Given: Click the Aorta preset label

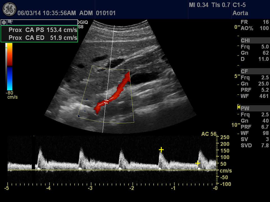Looking at the screenshot, I should (240, 13).
